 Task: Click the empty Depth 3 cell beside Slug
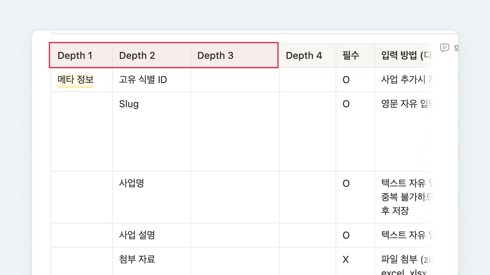click(235, 131)
